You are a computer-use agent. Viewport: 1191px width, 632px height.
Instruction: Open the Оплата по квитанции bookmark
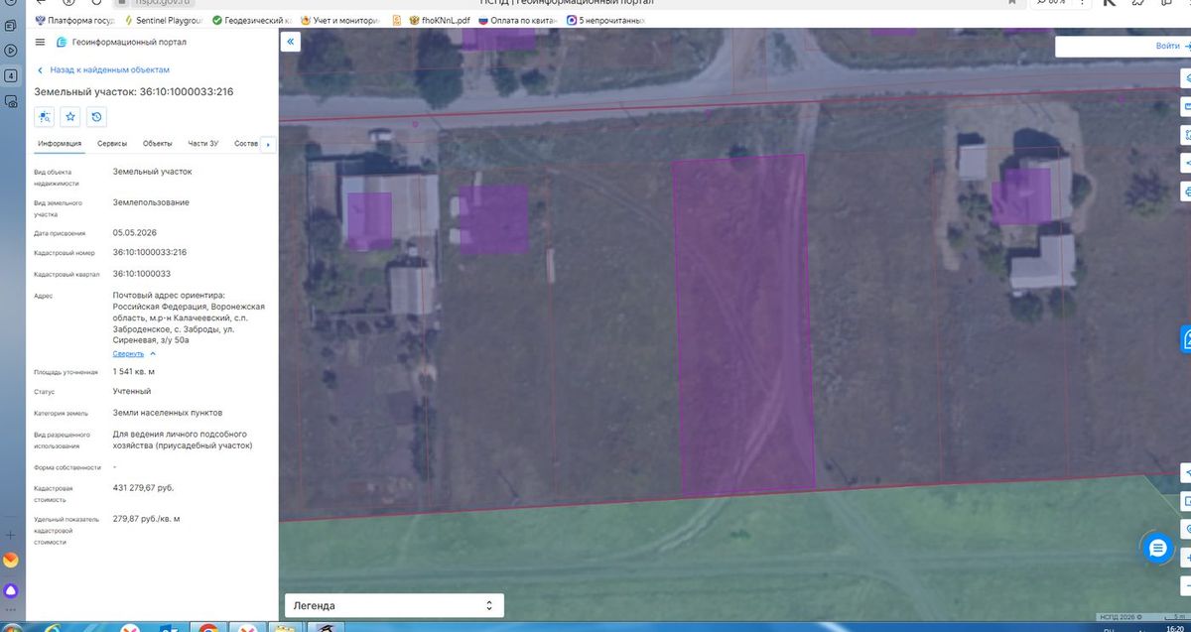pyautogui.click(x=517, y=20)
